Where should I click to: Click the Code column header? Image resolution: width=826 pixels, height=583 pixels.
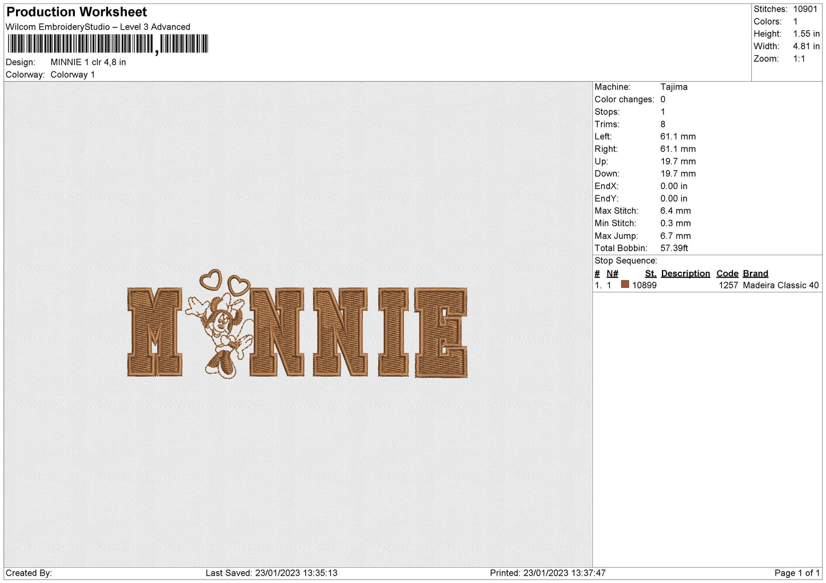[x=727, y=274]
